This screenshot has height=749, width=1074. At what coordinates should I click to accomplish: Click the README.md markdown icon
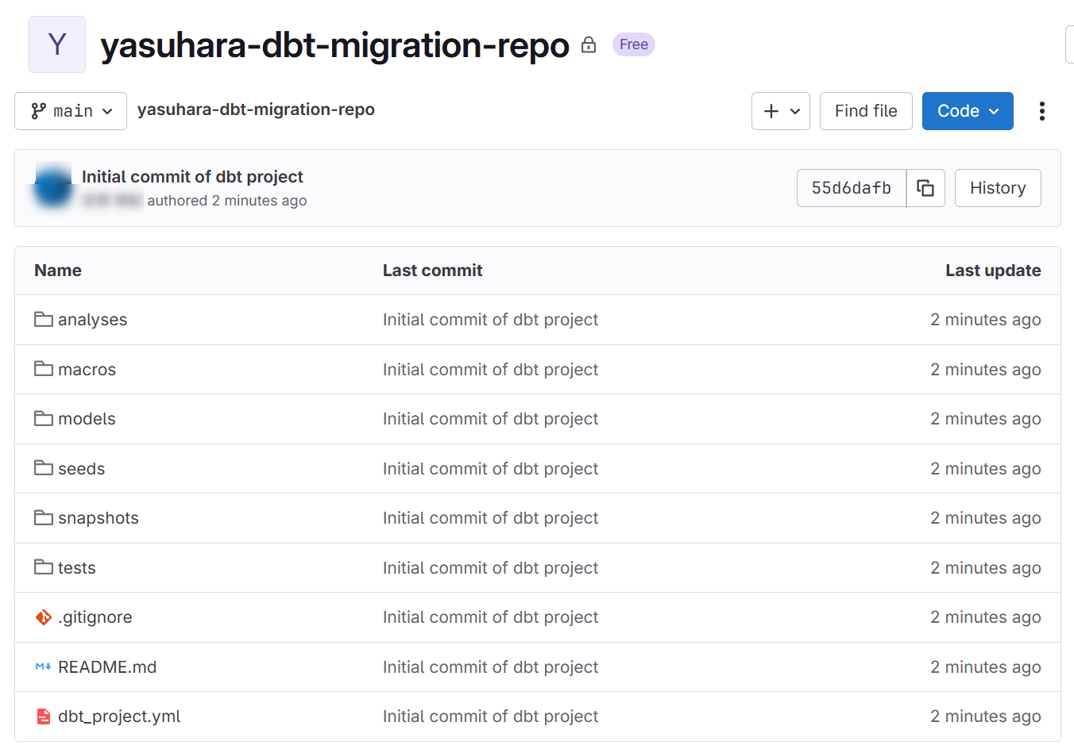coord(44,667)
